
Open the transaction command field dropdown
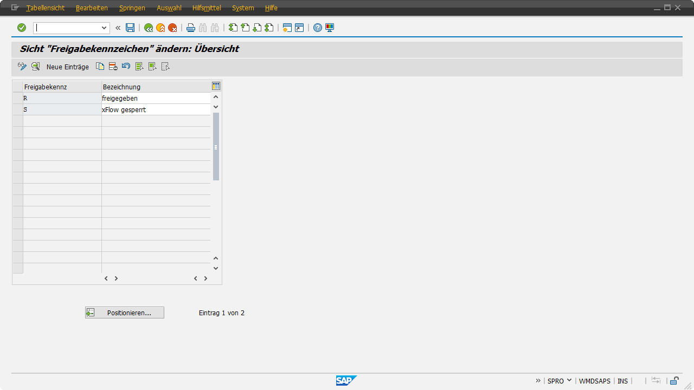tap(104, 28)
